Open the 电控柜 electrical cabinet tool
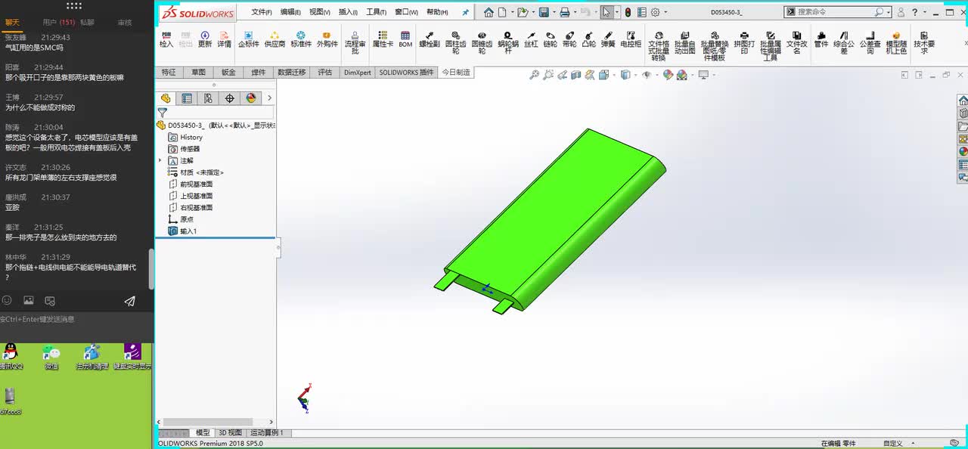Screen dimensions: 968x449 (631, 39)
